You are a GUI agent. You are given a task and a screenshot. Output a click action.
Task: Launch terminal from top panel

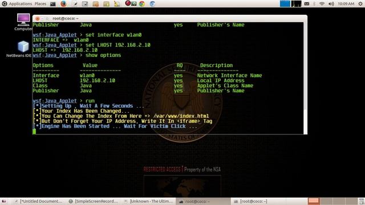[x=53, y=4]
